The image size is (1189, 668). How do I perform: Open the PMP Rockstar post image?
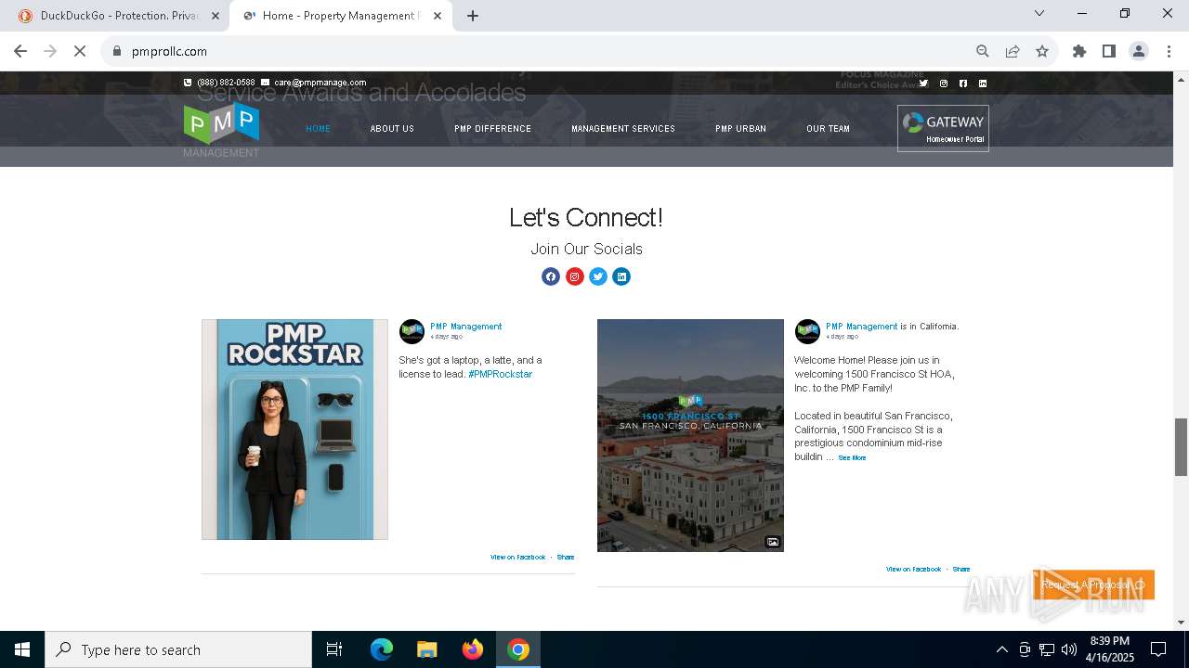tap(294, 430)
